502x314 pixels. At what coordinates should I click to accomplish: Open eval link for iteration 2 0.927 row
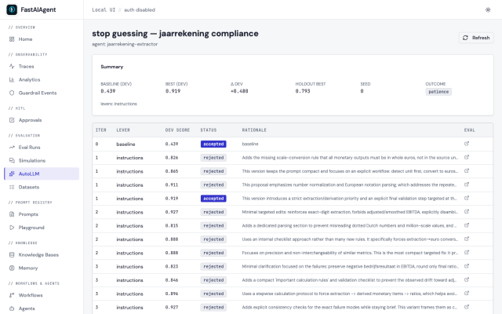coord(467,212)
